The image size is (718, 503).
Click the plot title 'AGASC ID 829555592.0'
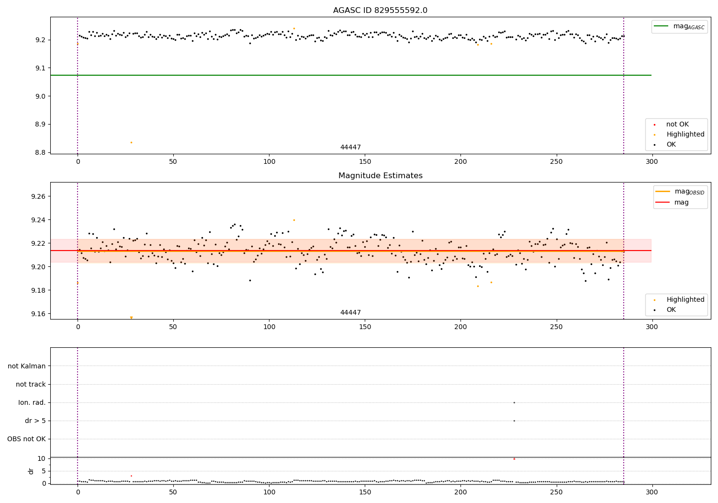[380, 11]
